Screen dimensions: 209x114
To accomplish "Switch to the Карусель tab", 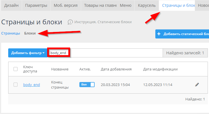I will (x=147, y=6).
